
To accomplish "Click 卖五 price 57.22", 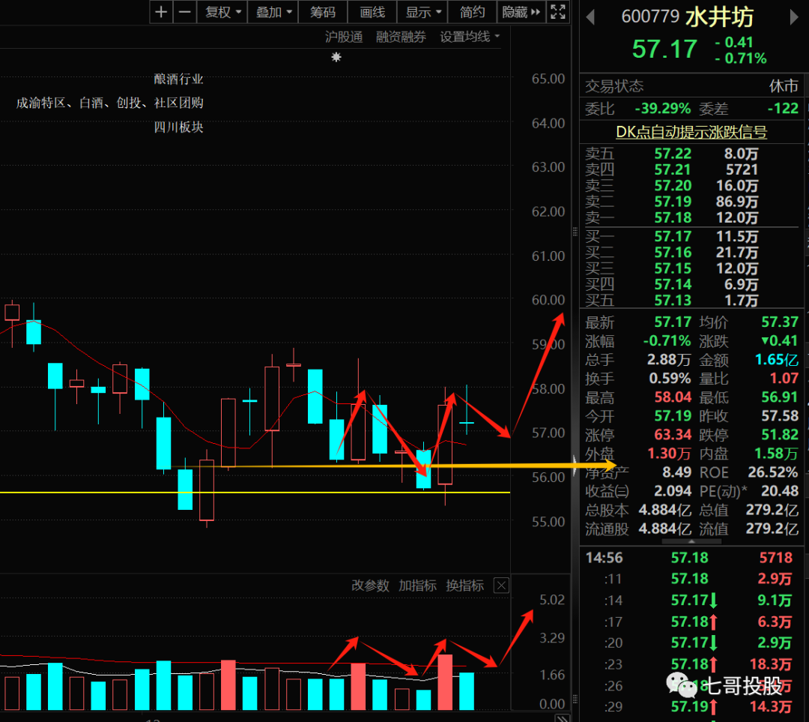I will [673, 154].
